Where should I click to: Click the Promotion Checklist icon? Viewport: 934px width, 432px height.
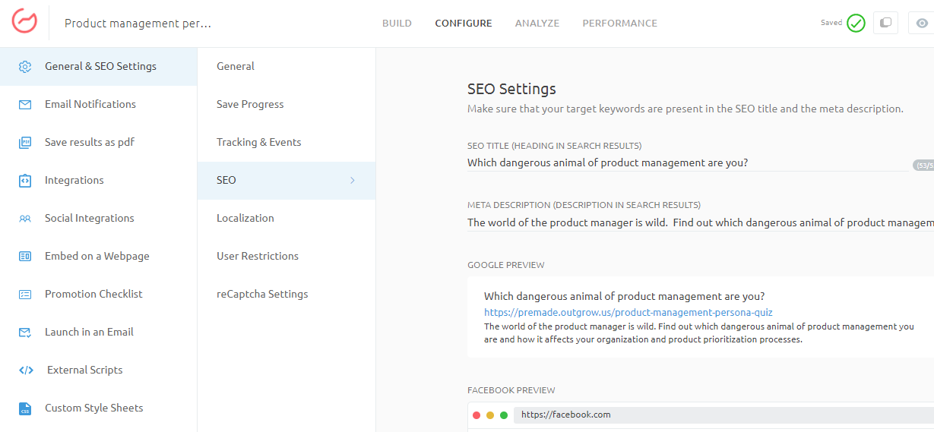coord(25,295)
